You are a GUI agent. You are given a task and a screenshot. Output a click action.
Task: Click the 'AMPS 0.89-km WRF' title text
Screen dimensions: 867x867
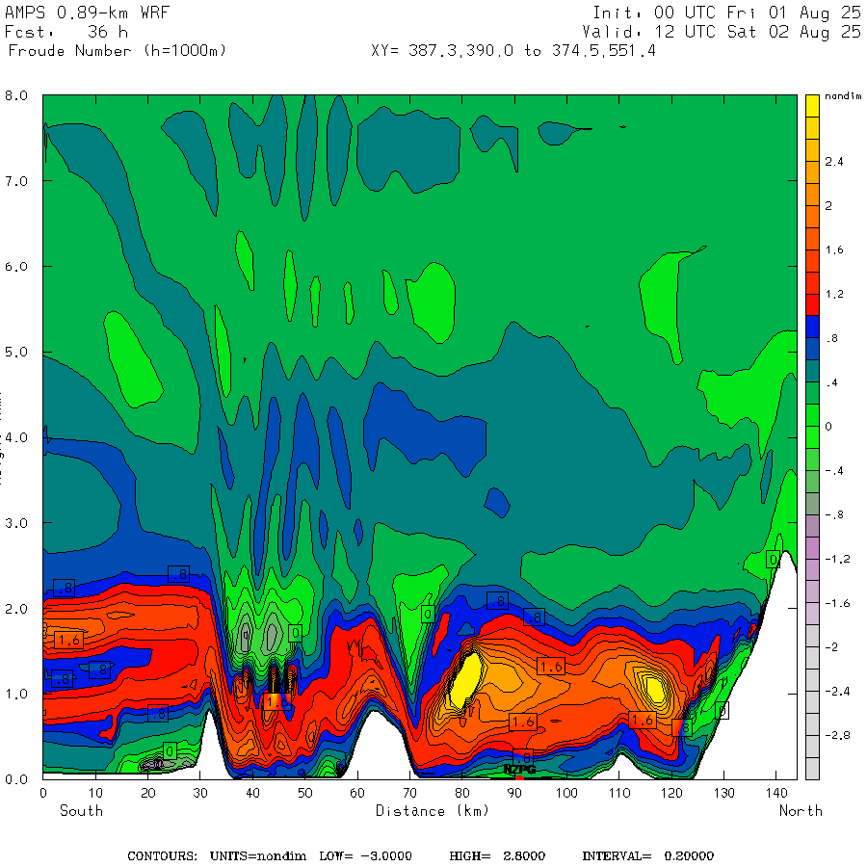87,13
